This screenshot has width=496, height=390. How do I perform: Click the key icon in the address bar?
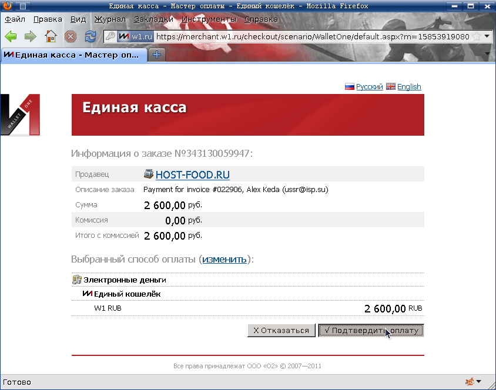(110, 36)
